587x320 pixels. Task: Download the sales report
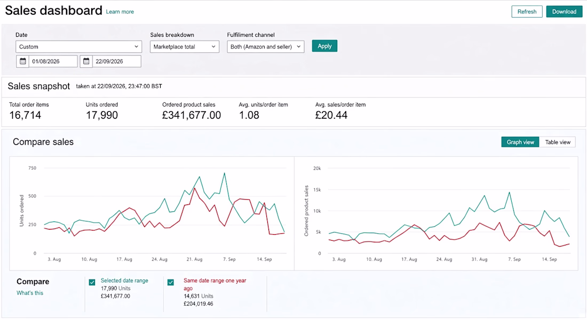564,12
